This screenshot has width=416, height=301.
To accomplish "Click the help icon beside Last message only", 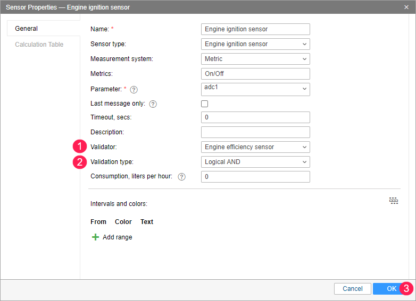I will [153, 104].
